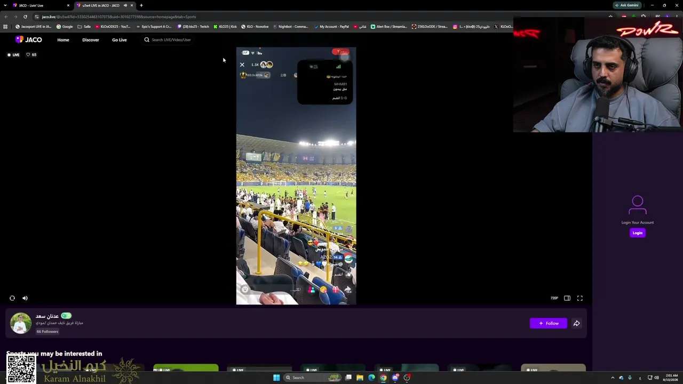The image size is (683, 384).
Task: Switch the player to fullscreen
Action: [580, 298]
